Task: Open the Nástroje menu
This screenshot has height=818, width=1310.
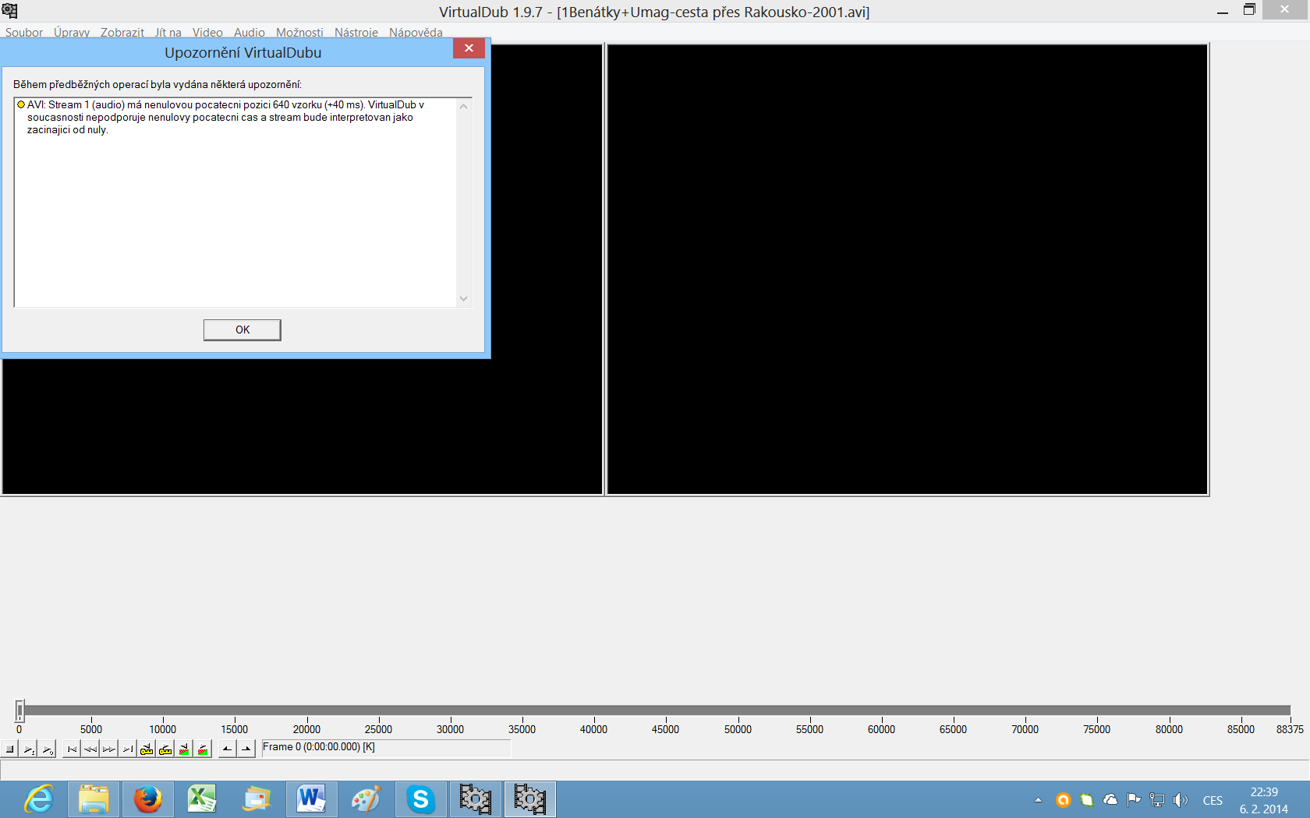Action: tap(356, 33)
